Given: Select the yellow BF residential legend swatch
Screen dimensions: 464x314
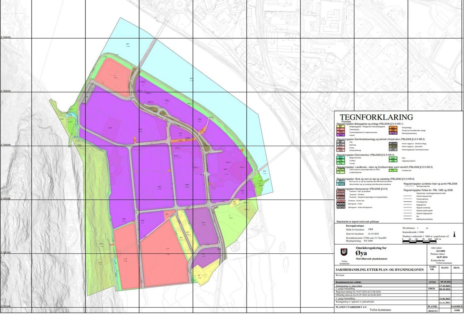Looking at the screenshot, I should [340, 127].
